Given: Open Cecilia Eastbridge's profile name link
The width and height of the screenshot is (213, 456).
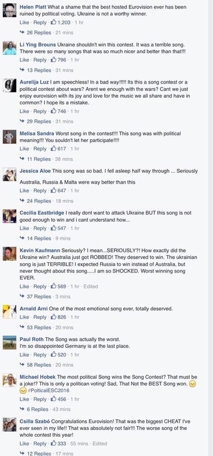Looking at the screenshot, I should (x=42, y=213).
